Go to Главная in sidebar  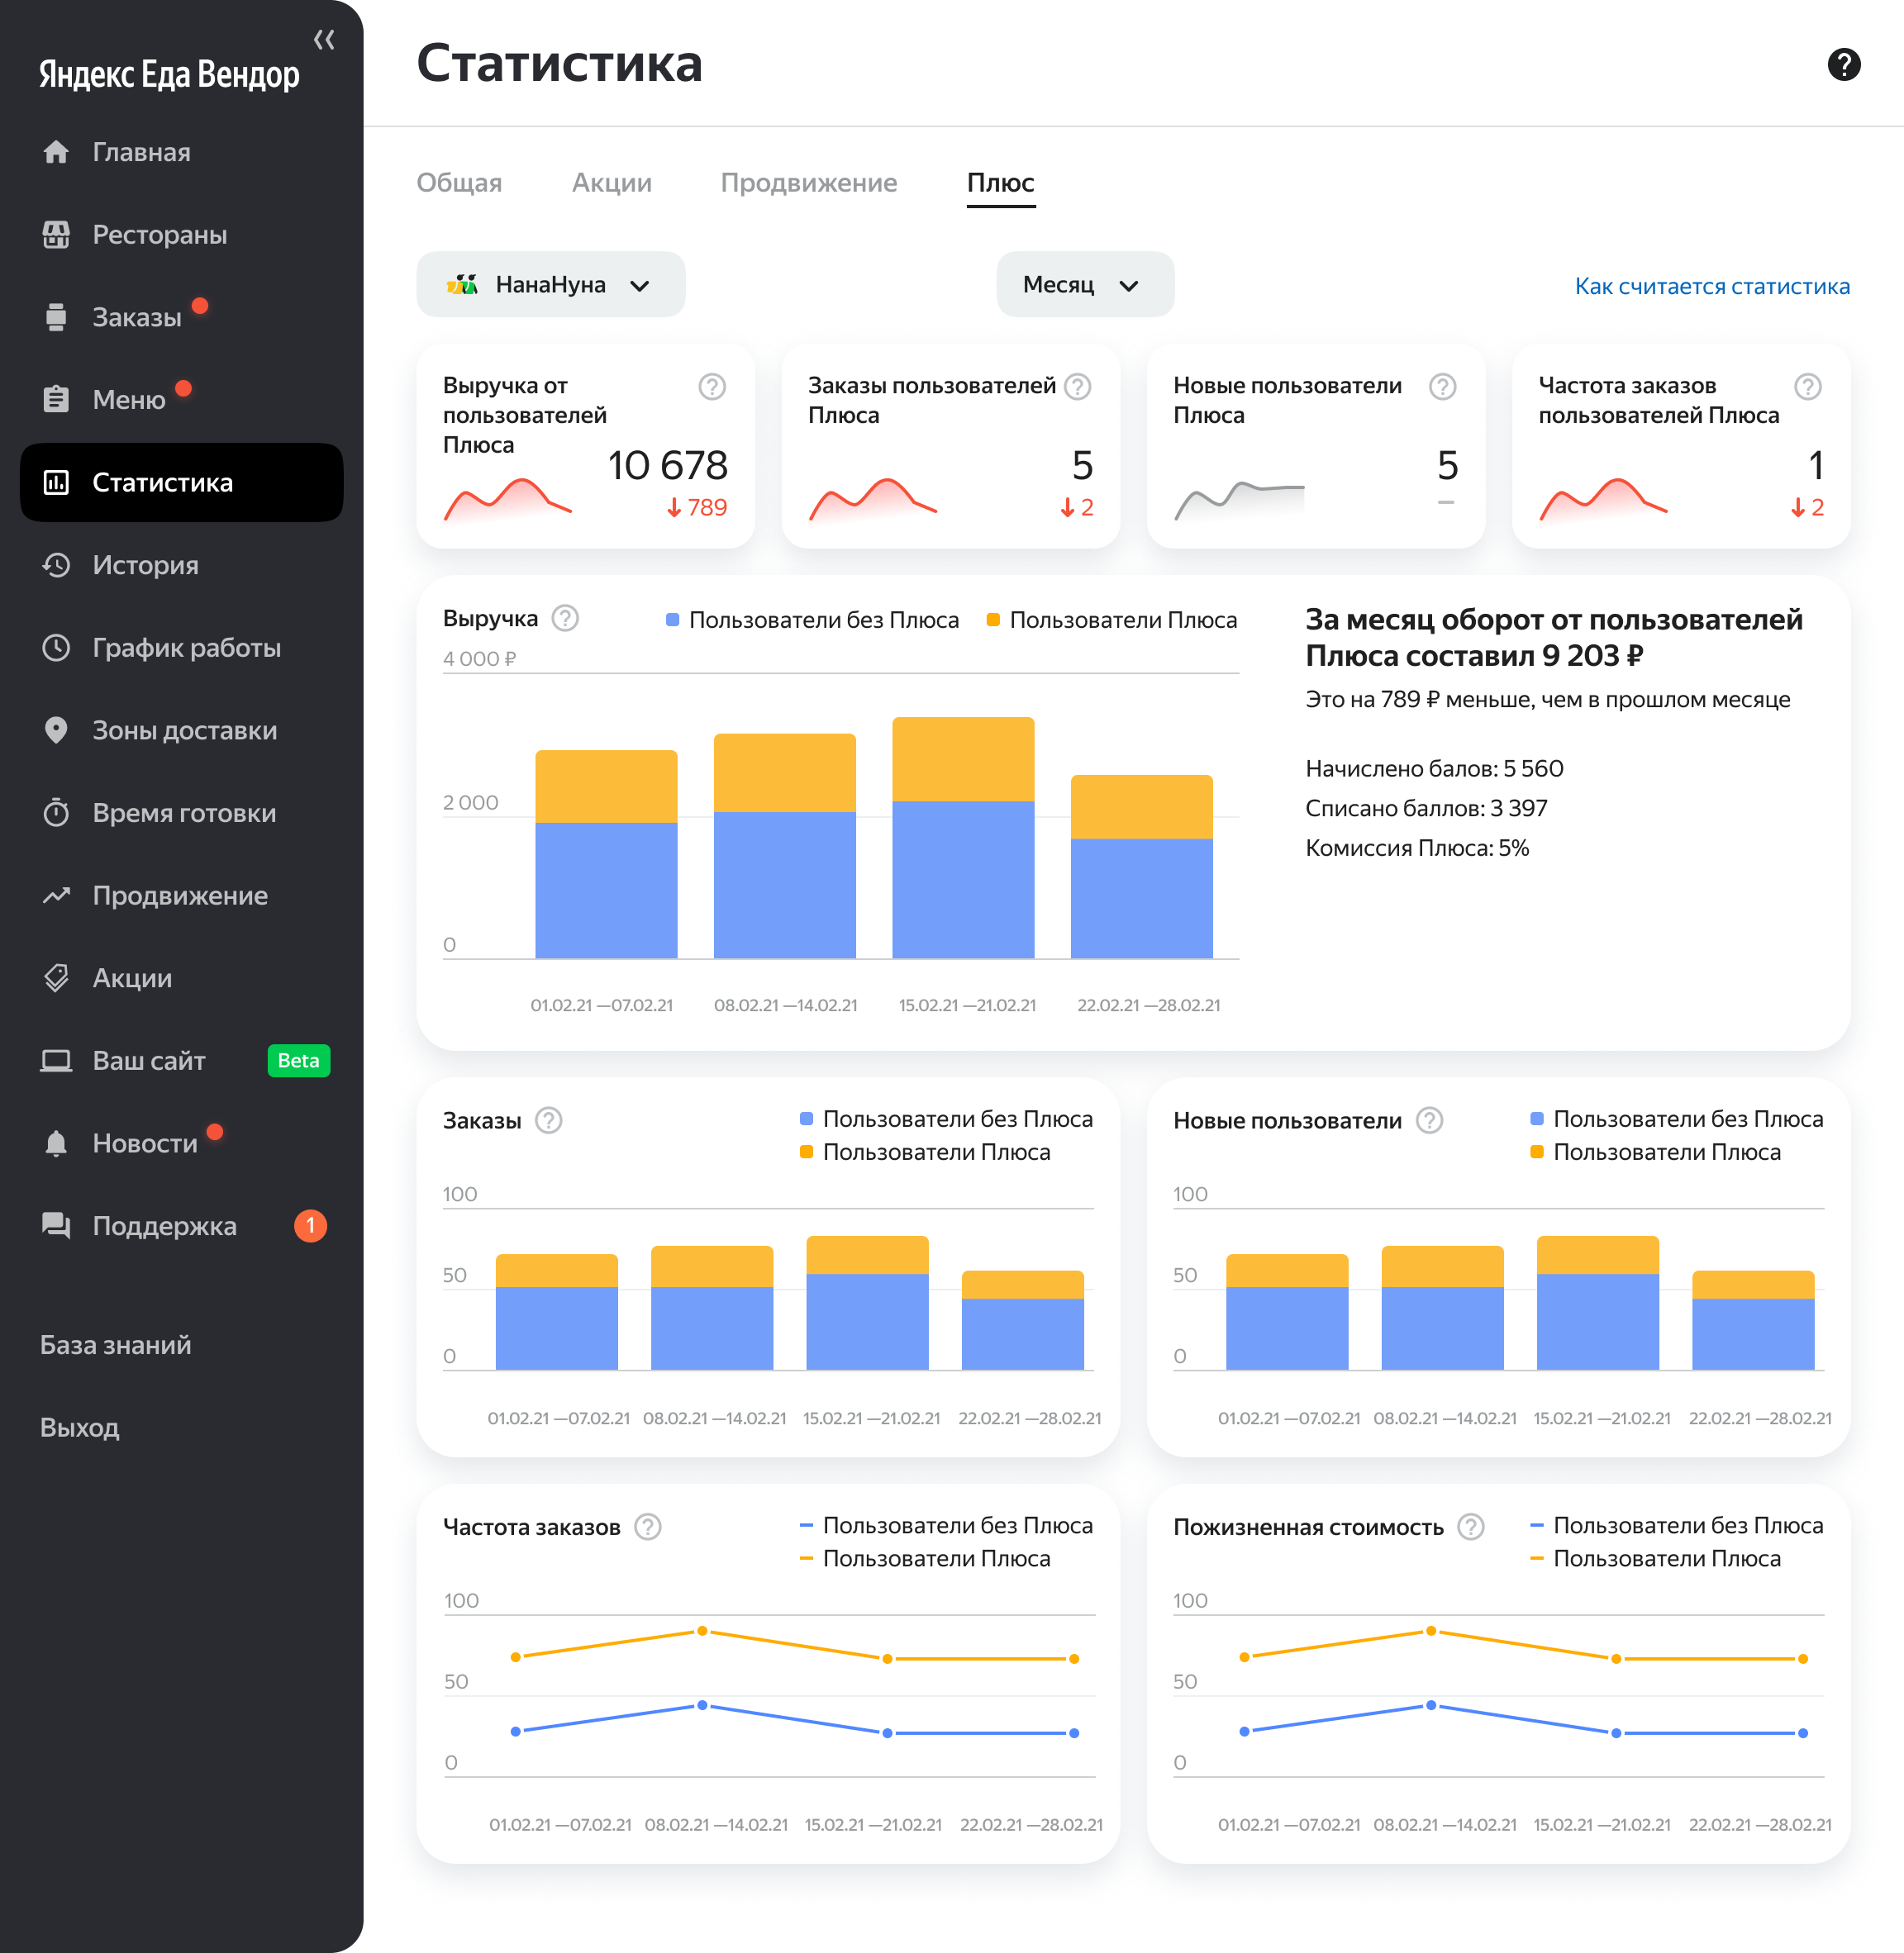[181, 152]
